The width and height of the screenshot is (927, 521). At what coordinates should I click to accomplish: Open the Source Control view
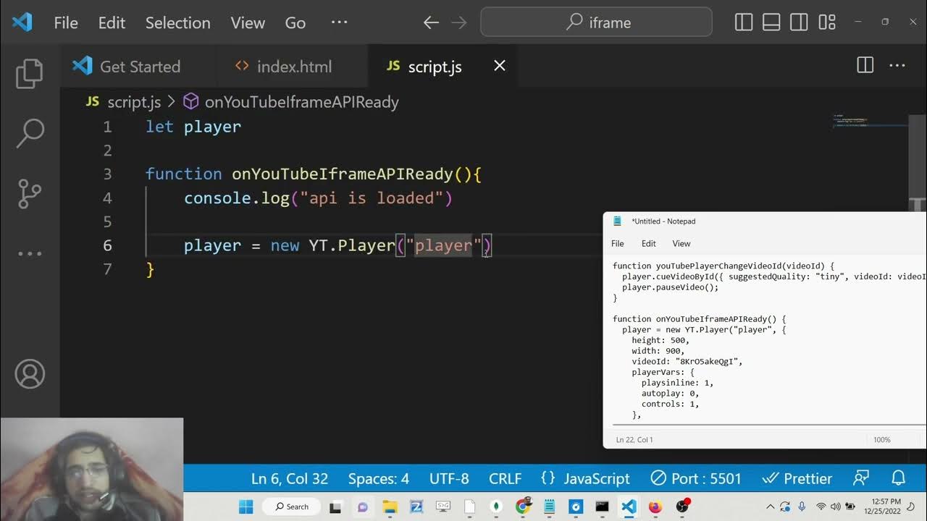click(30, 194)
